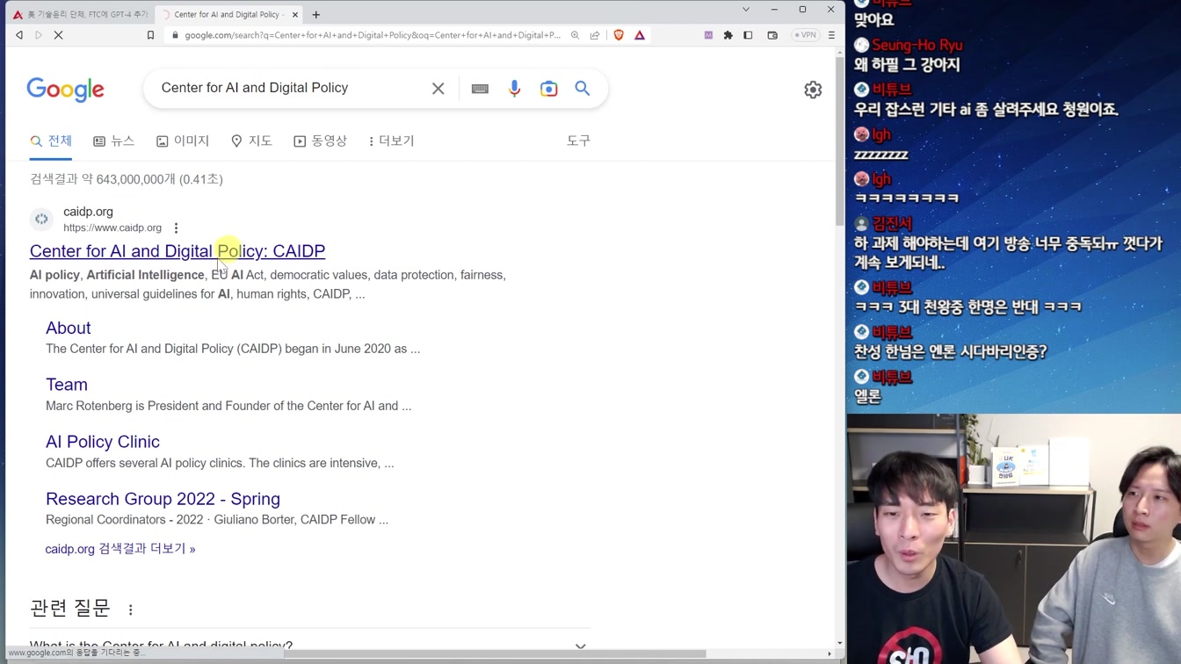The width and height of the screenshot is (1181, 664).
Task: Close the Center for AI and Digital Policy tab
Action: pyautogui.click(x=295, y=14)
